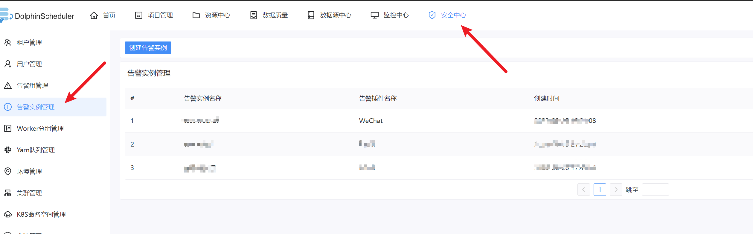Open Worker分组管理 sidebar item
753x234 pixels.
click(x=40, y=129)
